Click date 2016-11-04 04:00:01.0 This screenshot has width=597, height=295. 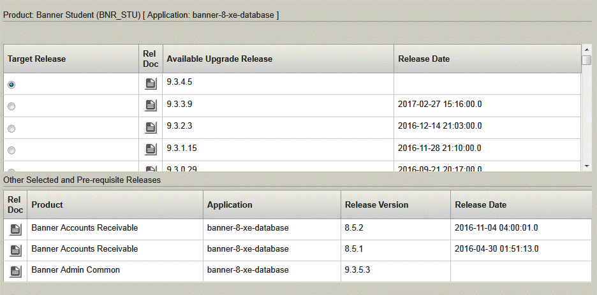(496, 227)
